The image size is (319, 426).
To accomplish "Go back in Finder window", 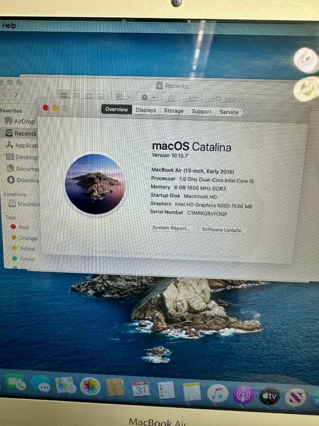I will 5,94.
